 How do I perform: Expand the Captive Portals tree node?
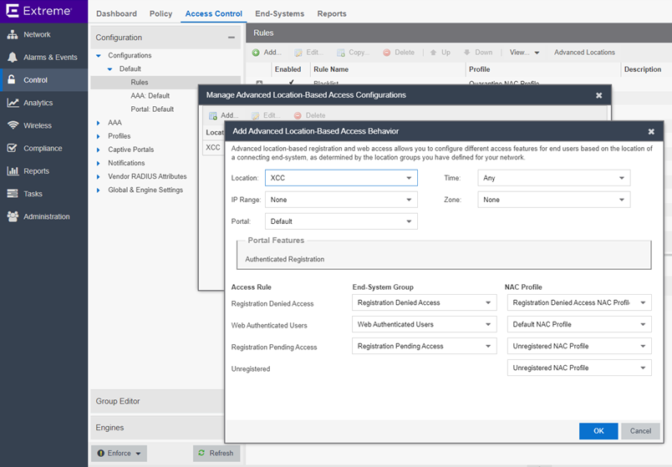click(98, 150)
